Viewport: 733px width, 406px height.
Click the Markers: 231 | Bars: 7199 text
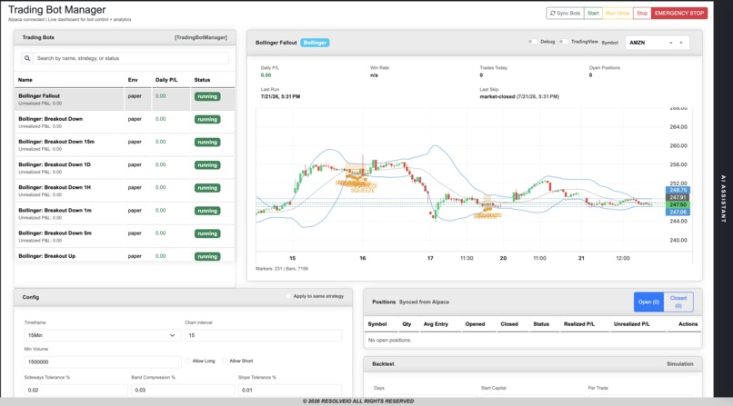[281, 268]
